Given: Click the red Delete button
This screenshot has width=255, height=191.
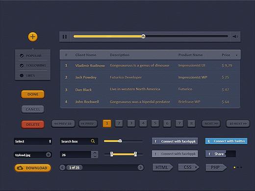Looking at the screenshot, I should tap(33, 124).
